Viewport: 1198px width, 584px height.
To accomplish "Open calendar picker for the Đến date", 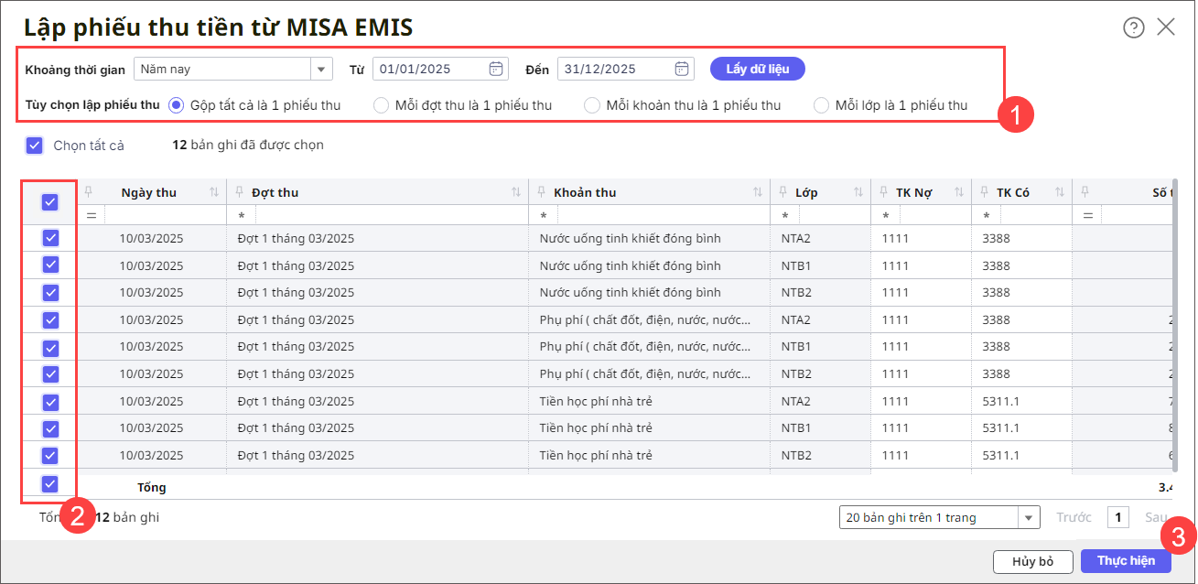I will [x=682, y=69].
